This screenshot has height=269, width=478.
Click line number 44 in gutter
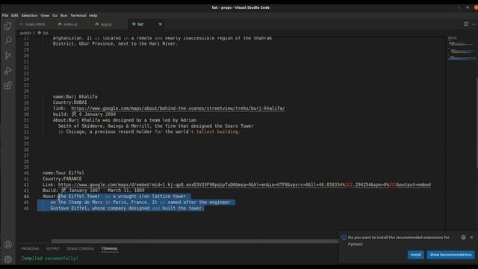(x=26, y=197)
